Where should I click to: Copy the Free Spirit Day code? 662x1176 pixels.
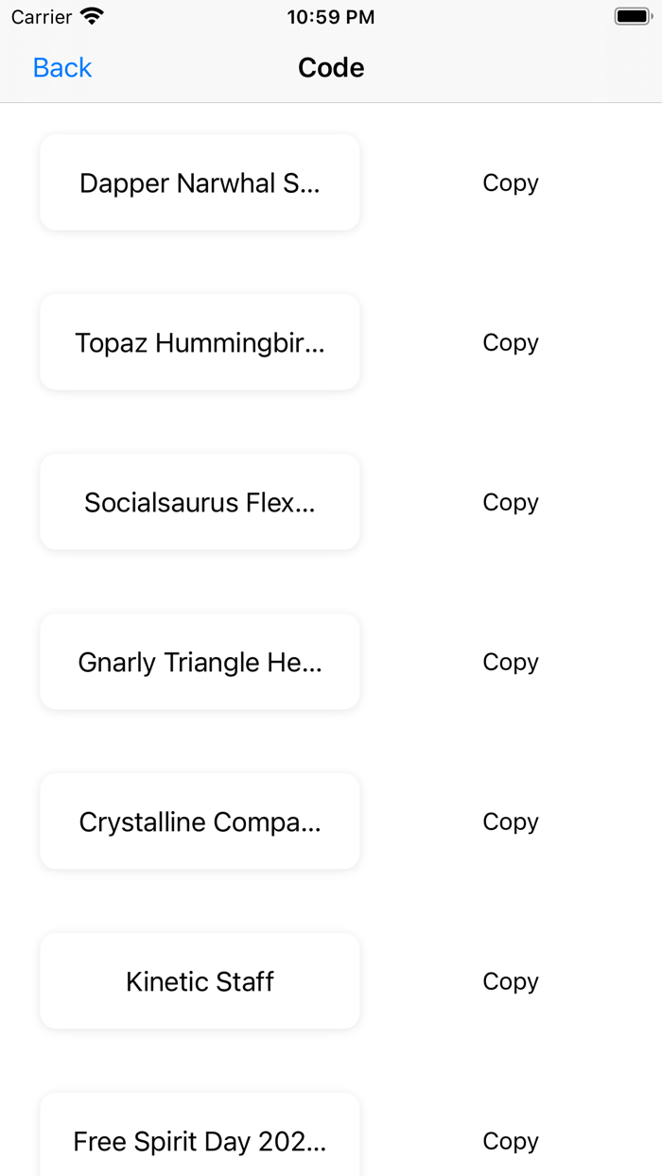(510, 1141)
